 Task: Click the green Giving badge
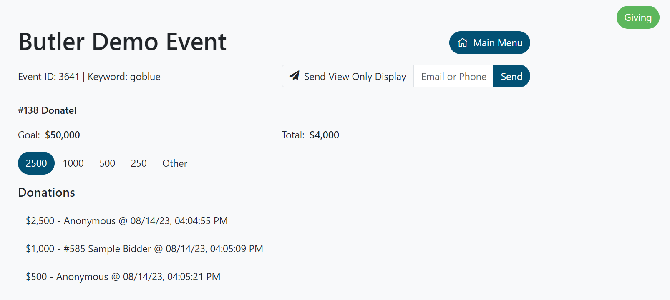[x=637, y=17]
